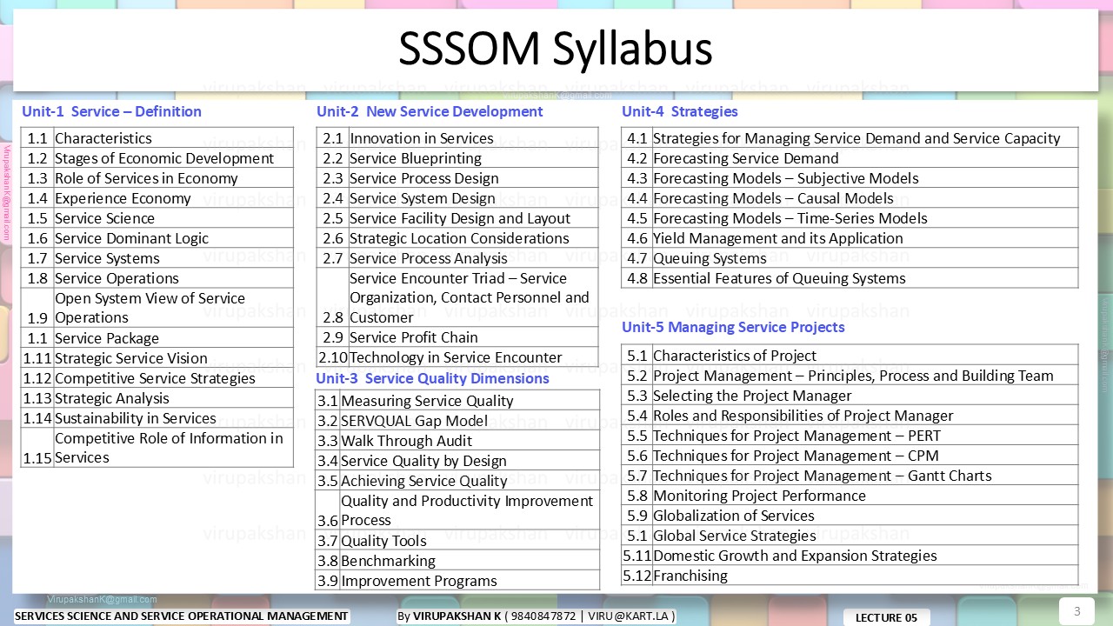This screenshot has width=1113, height=626.
Task: Select 'Service Process Design' row
Action: coord(457,177)
